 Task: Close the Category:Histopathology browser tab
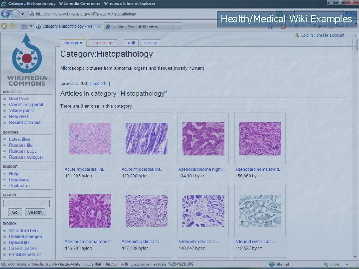[99, 26]
